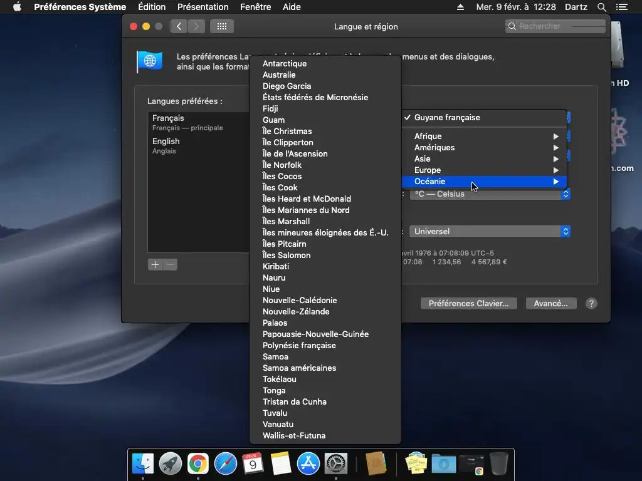Open the Finder icon in the Dock
This screenshot has height=481, width=642.
(x=143, y=463)
